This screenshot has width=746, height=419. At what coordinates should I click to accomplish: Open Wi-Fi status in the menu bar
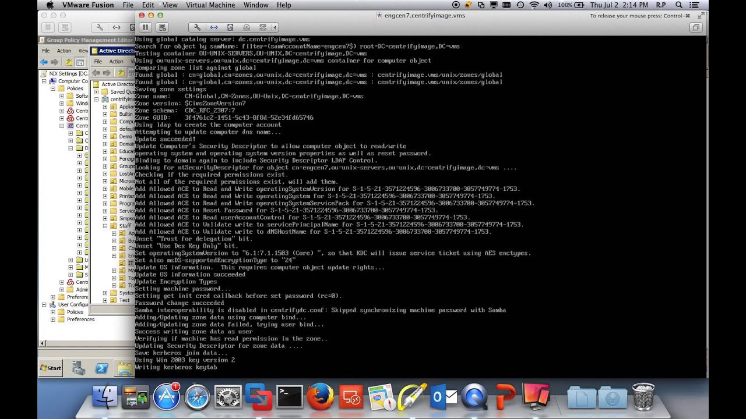click(534, 5)
